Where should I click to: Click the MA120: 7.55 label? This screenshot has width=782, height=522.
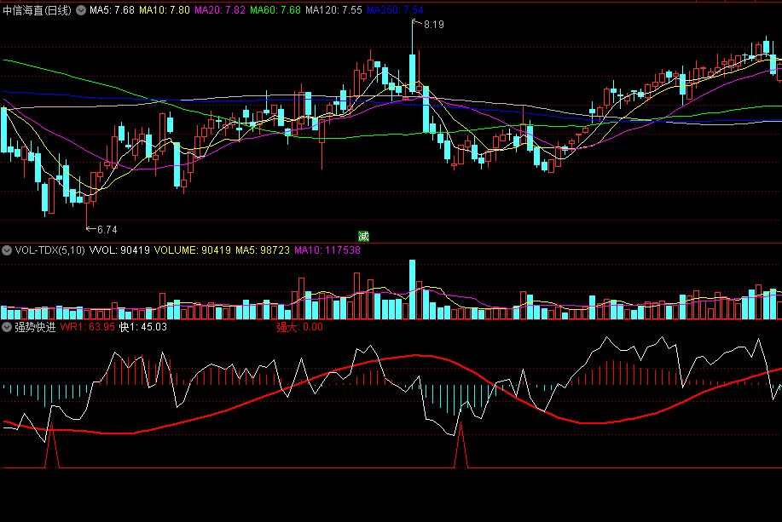pyautogui.click(x=333, y=10)
